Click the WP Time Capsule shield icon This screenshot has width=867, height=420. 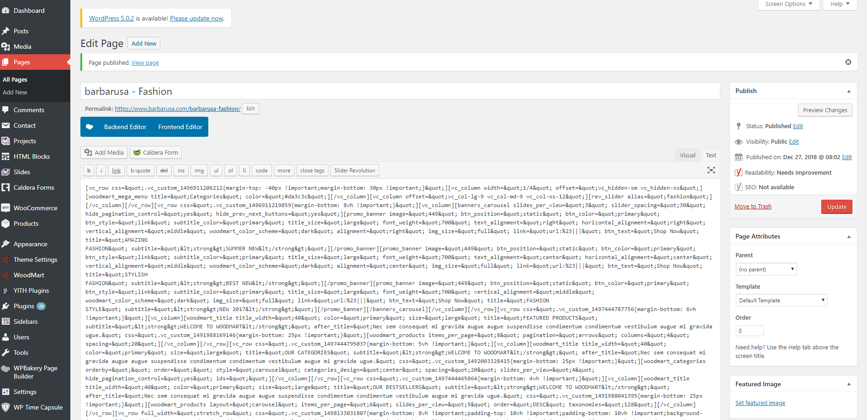point(5,407)
